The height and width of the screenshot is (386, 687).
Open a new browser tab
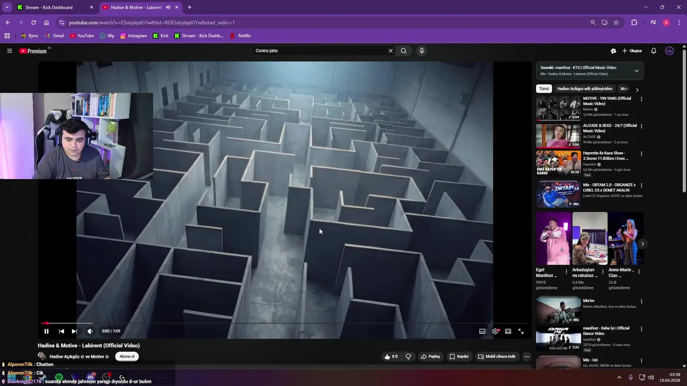(x=189, y=8)
